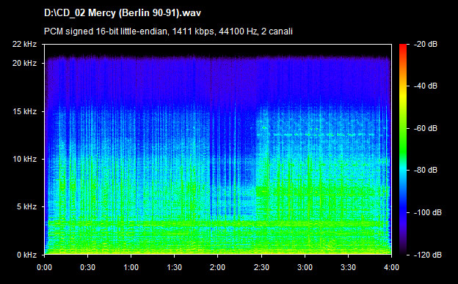
Task: Click the 1:00 time axis label
Action: click(131, 267)
